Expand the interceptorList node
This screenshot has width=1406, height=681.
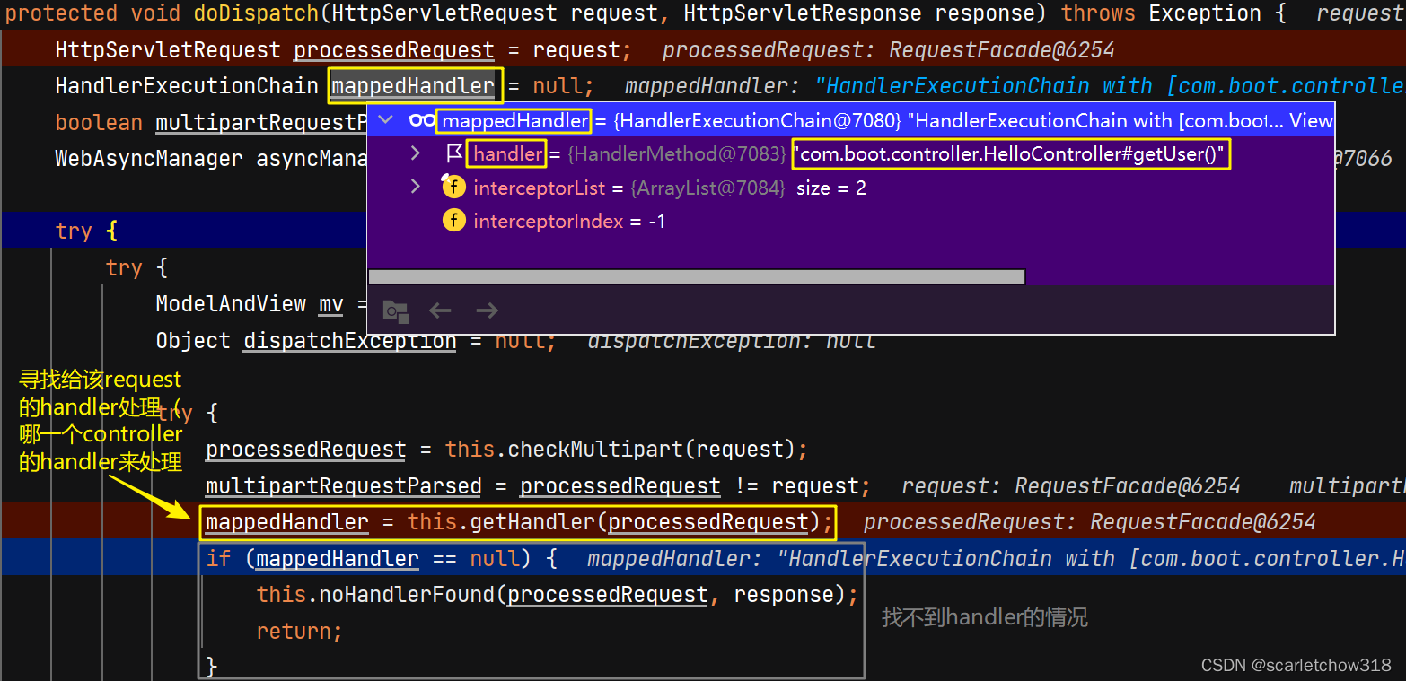tap(415, 187)
